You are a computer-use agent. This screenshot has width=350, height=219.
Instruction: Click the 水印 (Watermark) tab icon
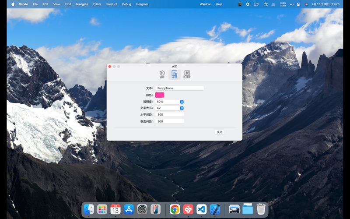(174, 74)
